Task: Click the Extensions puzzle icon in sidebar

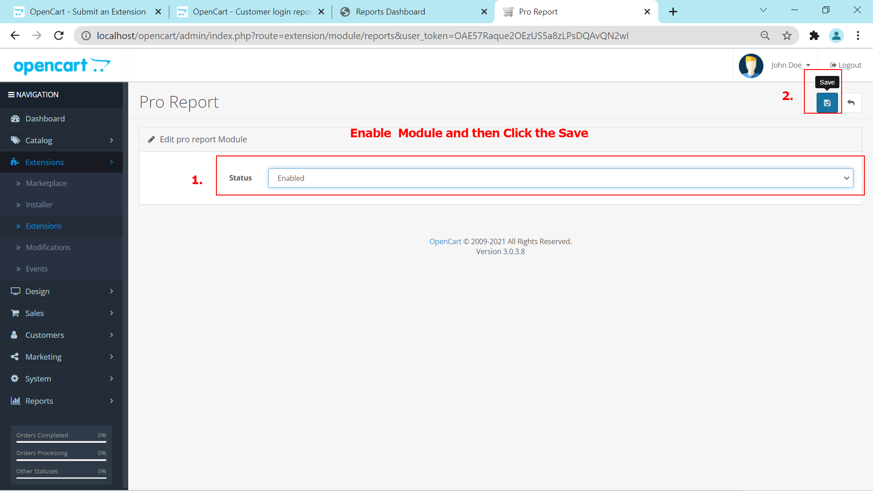Action: [x=15, y=162]
